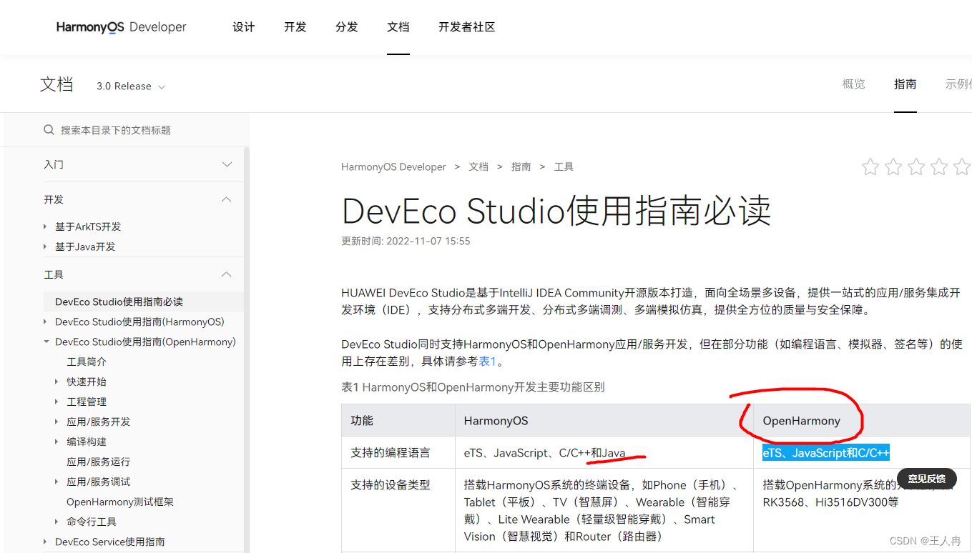Click HarmonyOS Developer breadcrumb link

pyautogui.click(x=393, y=166)
